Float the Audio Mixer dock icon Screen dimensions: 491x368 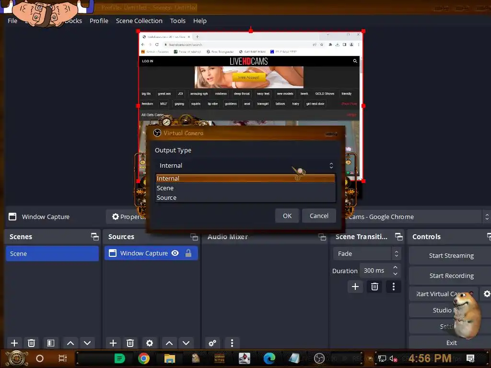[322, 237]
